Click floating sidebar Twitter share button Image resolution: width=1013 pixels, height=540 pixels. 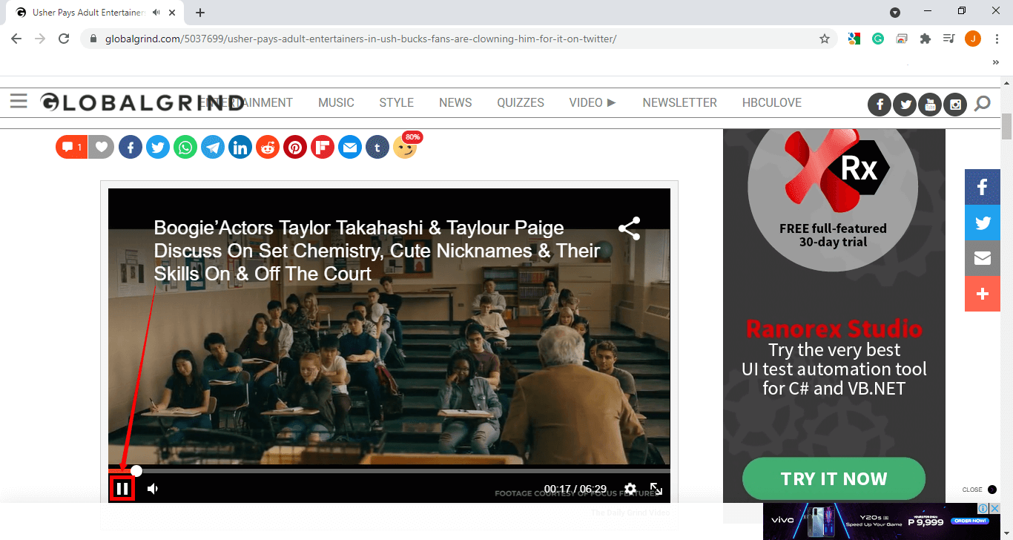pos(983,223)
